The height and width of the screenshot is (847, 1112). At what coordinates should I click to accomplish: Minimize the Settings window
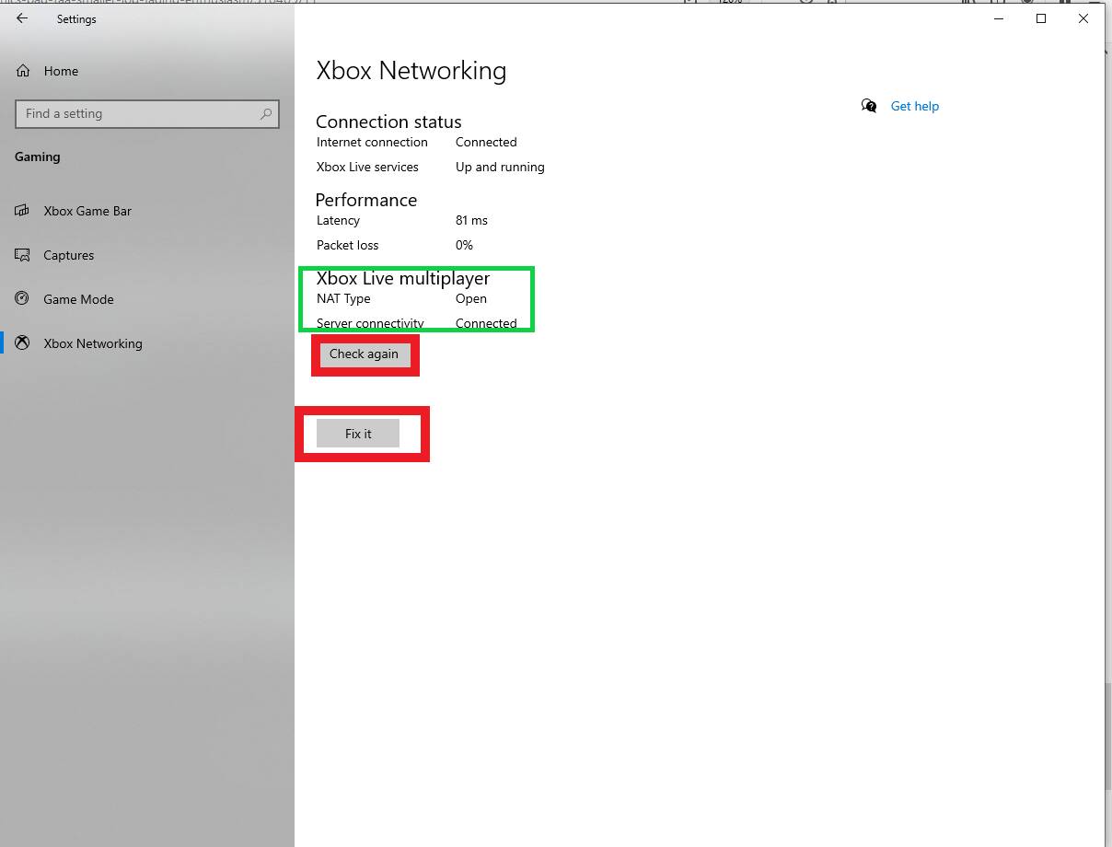(x=999, y=18)
